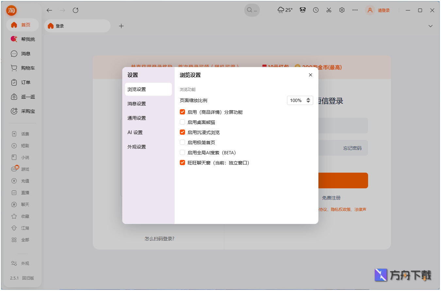Select AI 设置 in settings menu
This screenshot has height=291, width=441.
coord(148,132)
